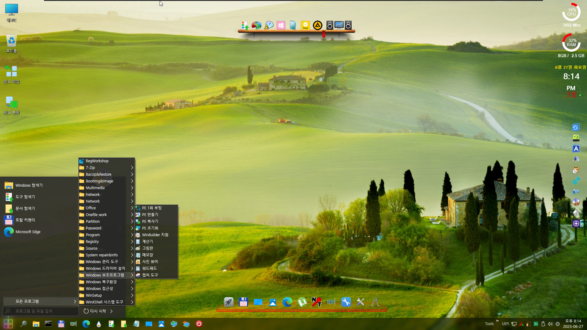Click the blue letter A sidebar icon
Image resolution: width=587 pixels, height=330 pixels.
click(576, 149)
